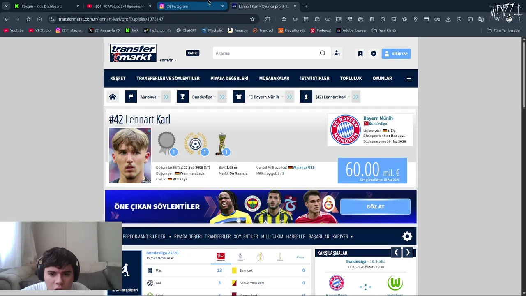
Task: Open the Almanya U21 national team link
Action: [x=303, y=167]
